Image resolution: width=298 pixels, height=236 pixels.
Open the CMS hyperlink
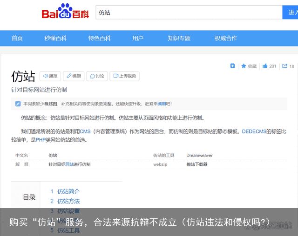pos(85,131)
